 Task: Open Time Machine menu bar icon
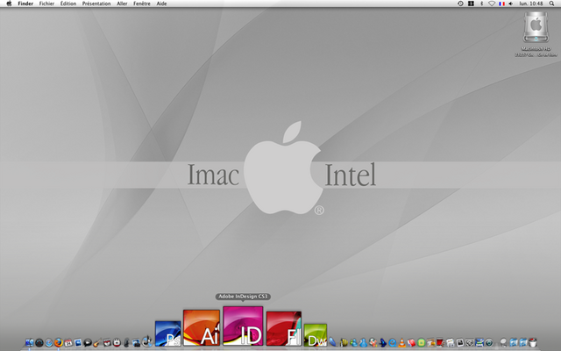click(460, 4)
